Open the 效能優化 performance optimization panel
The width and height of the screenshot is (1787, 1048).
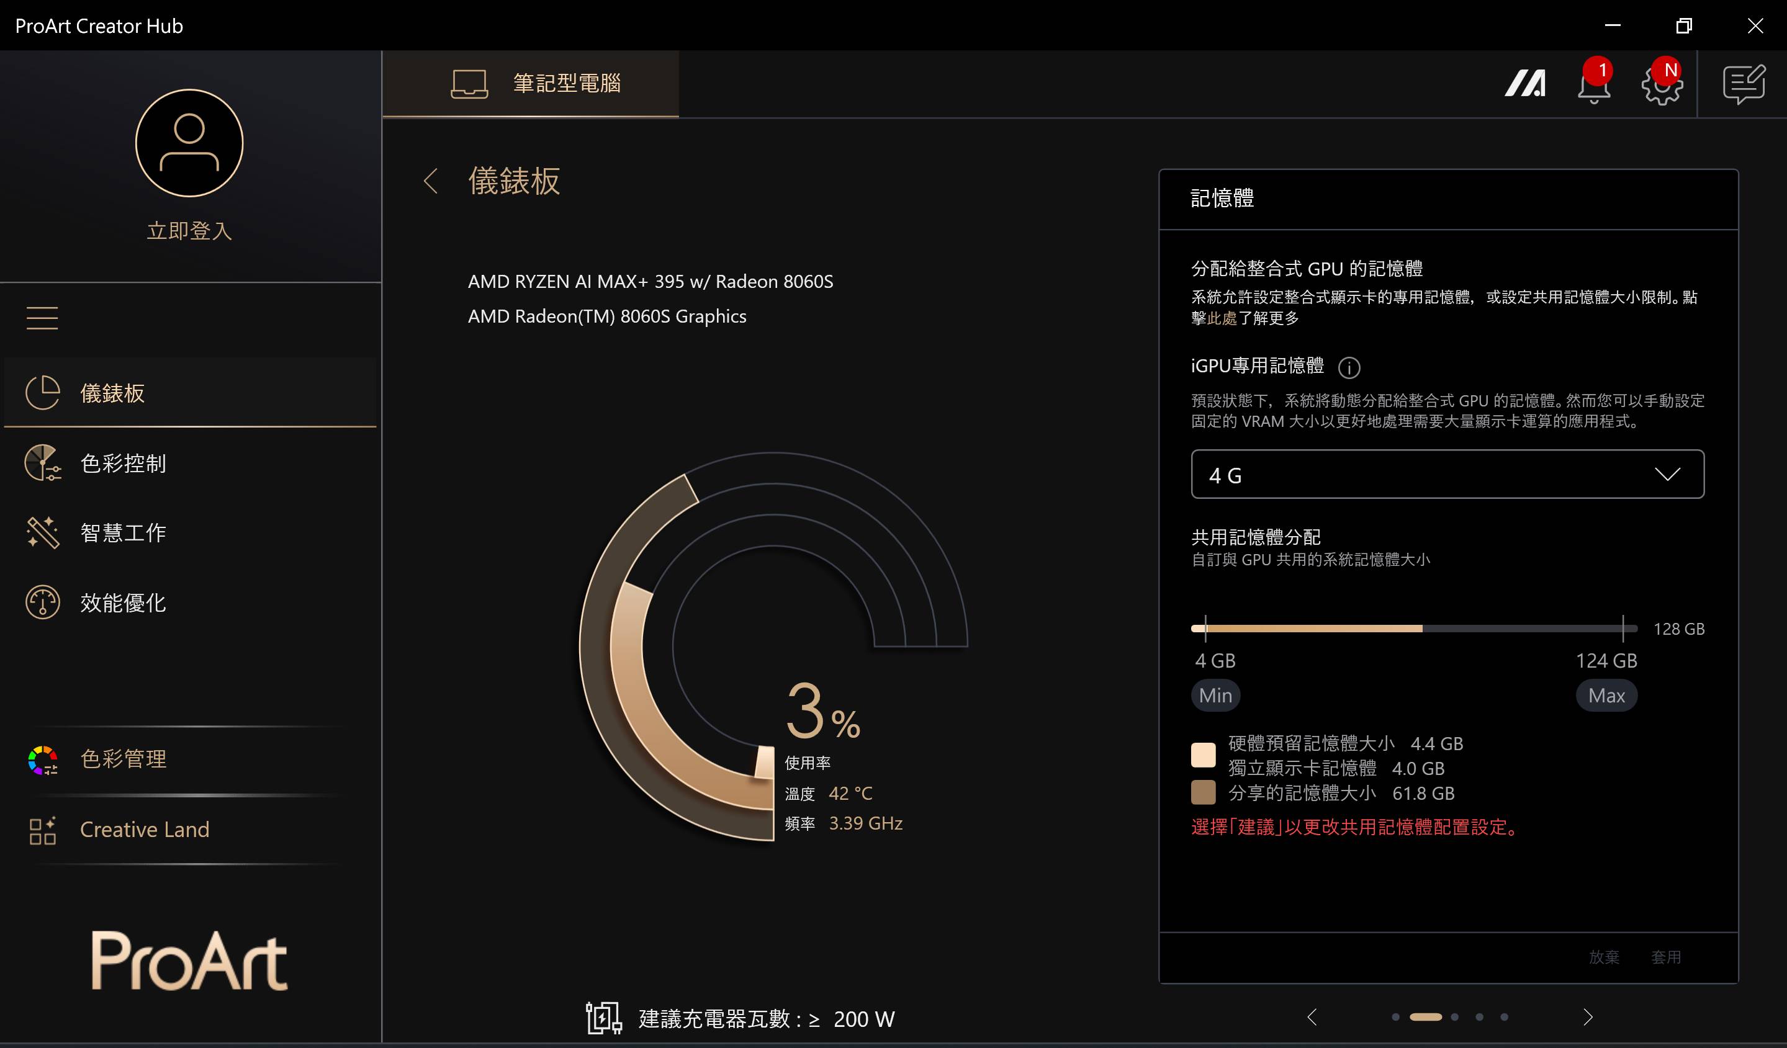click(122, 602)
